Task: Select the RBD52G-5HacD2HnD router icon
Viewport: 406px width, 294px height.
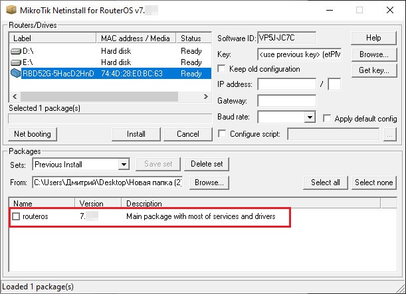Action: 17,72
